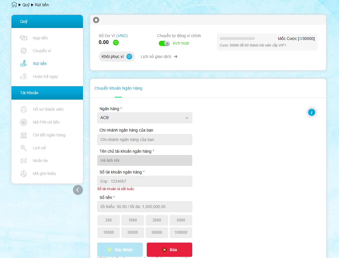Collapse sidebar with left chevron button

(78, 190)
